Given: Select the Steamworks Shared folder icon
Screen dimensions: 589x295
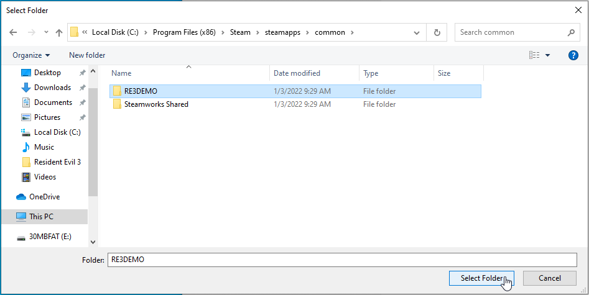Looking at the screenshot, I should coord(117,104).
